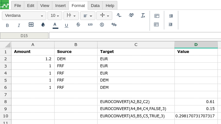Image resolution: width=221 pixels, height=124 pixels.
Task: Expand the font size 10 dropdown
Action: click(55, 16)
